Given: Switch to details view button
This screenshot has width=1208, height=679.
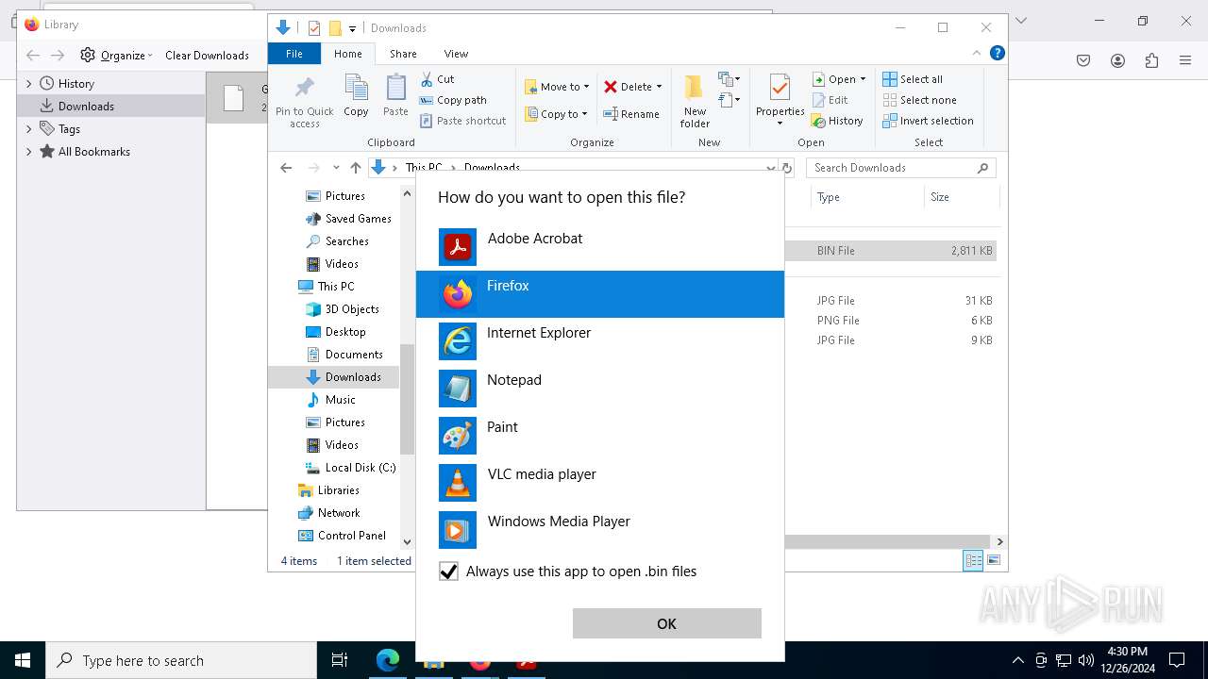Looking at the screenshot, I should click(973, 560).
